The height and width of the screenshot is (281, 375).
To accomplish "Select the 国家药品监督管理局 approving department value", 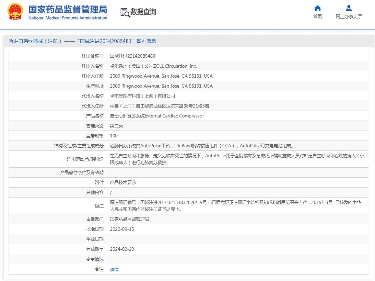I will point(129,219).
